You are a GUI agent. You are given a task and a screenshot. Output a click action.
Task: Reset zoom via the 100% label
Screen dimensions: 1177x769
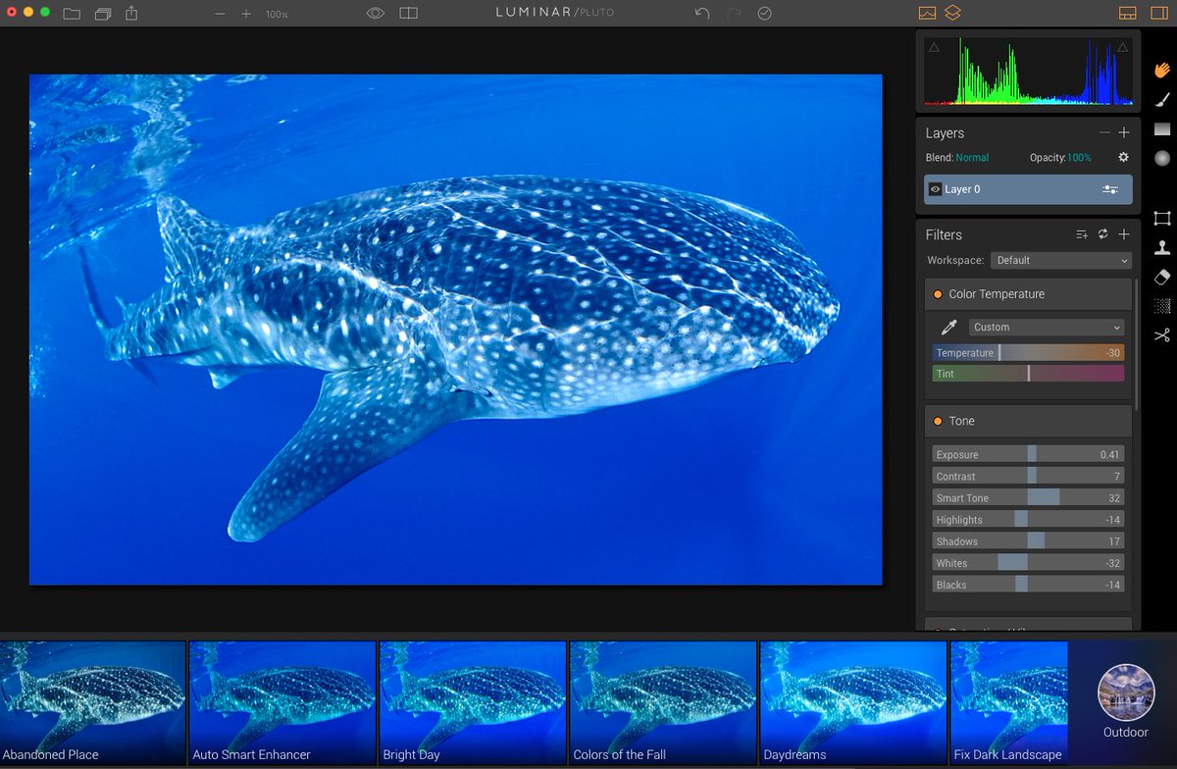[x=277, y=15]
